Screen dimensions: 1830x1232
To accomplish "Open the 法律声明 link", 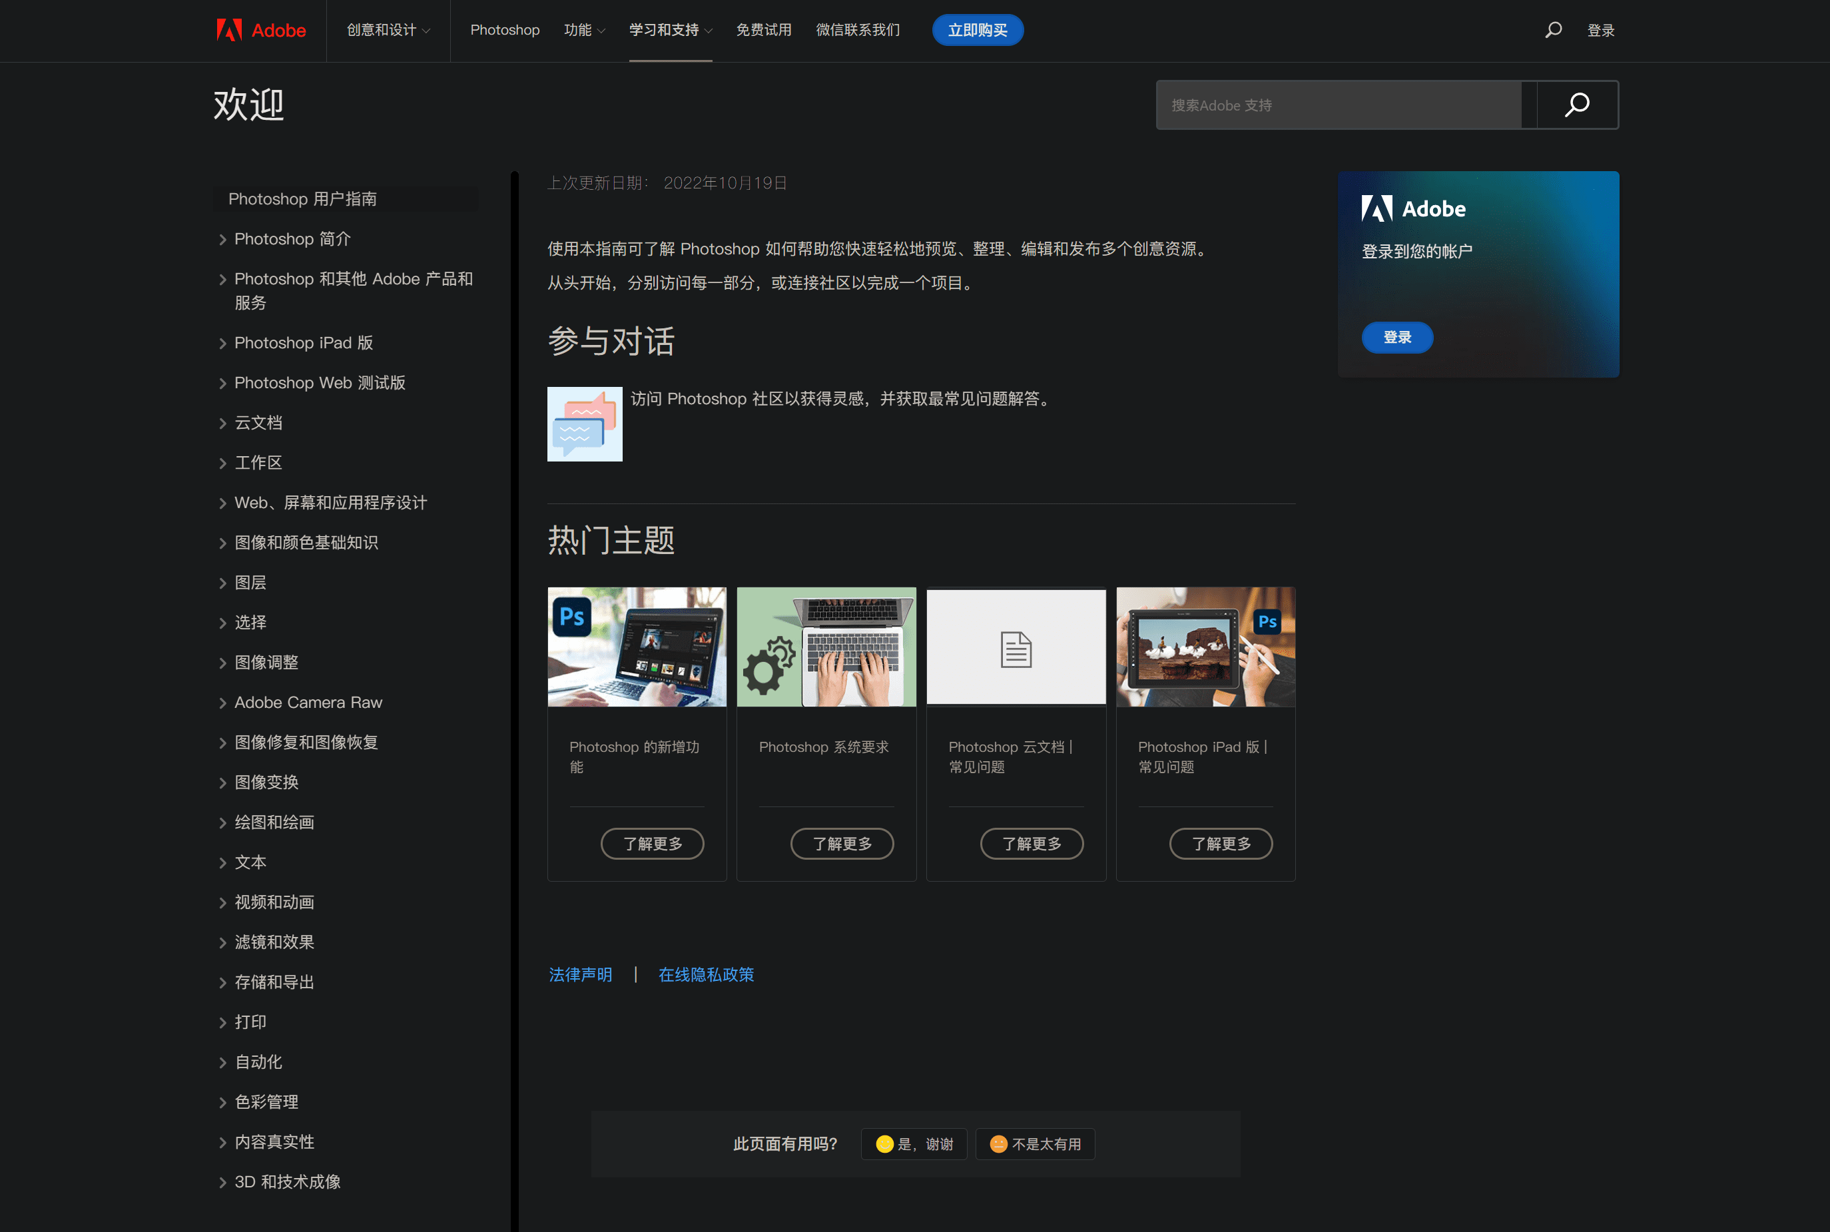I will [x=579, y=974].
